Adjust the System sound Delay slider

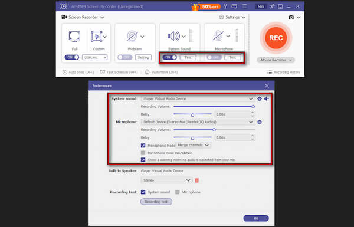(192, 114)
